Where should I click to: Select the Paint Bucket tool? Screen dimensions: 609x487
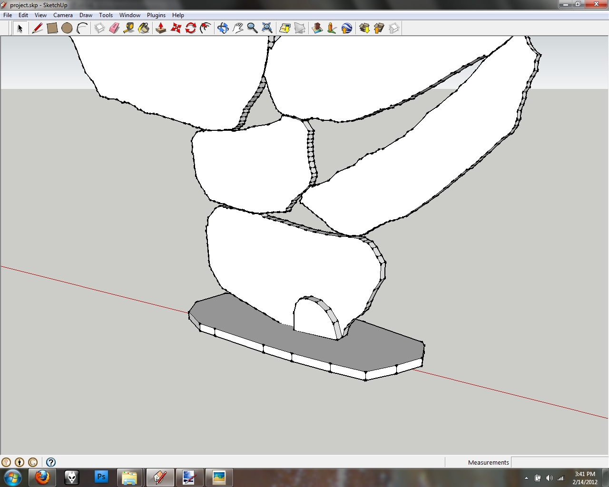click(x=144, y=29)
